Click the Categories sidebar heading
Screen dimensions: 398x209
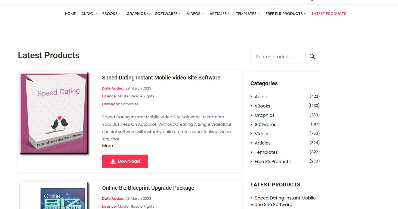264,84
